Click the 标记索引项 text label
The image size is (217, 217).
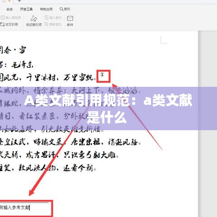coord(34,24)
